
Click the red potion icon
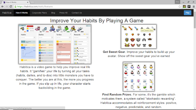tap(126, 72)
